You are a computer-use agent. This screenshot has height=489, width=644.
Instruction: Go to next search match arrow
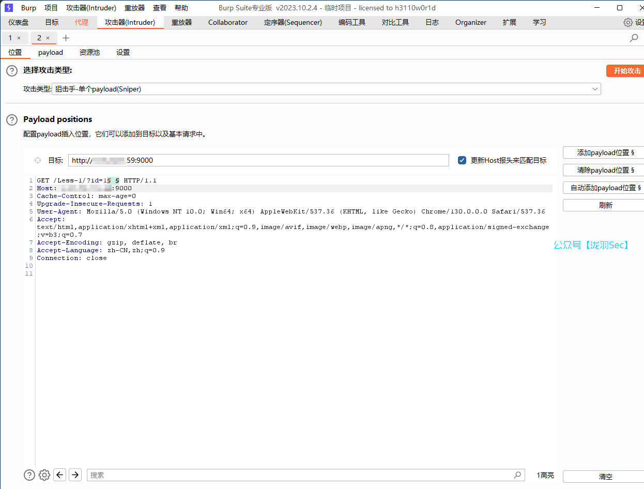(75, 475)
